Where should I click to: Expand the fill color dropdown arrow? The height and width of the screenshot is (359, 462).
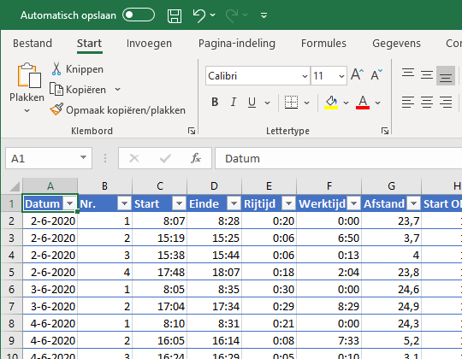(x=346, y=103)
